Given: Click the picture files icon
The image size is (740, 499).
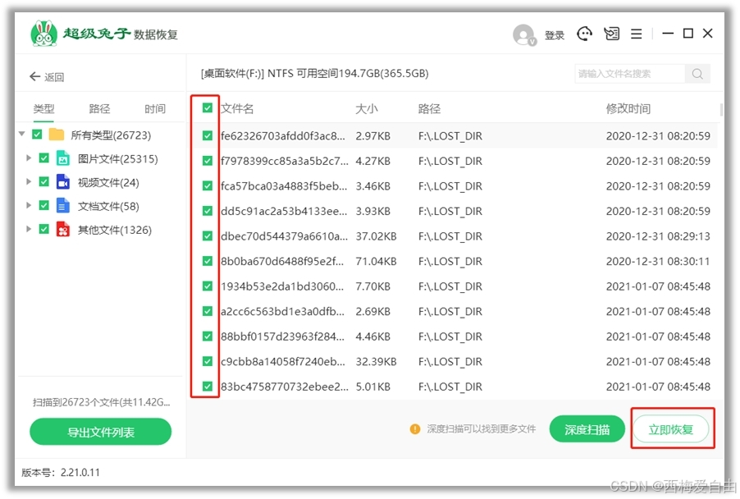Looking at the screenshot, I should coord(63,158).
